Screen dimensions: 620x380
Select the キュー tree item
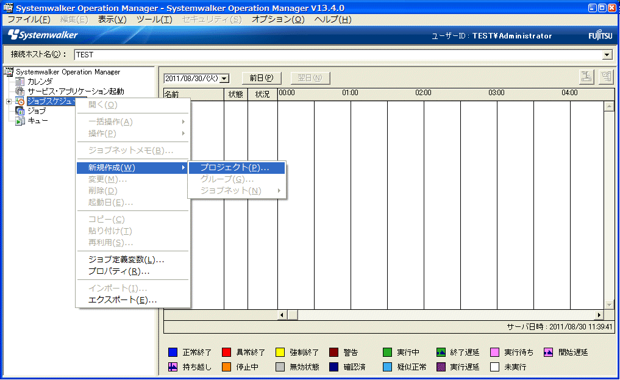point(38,121)
